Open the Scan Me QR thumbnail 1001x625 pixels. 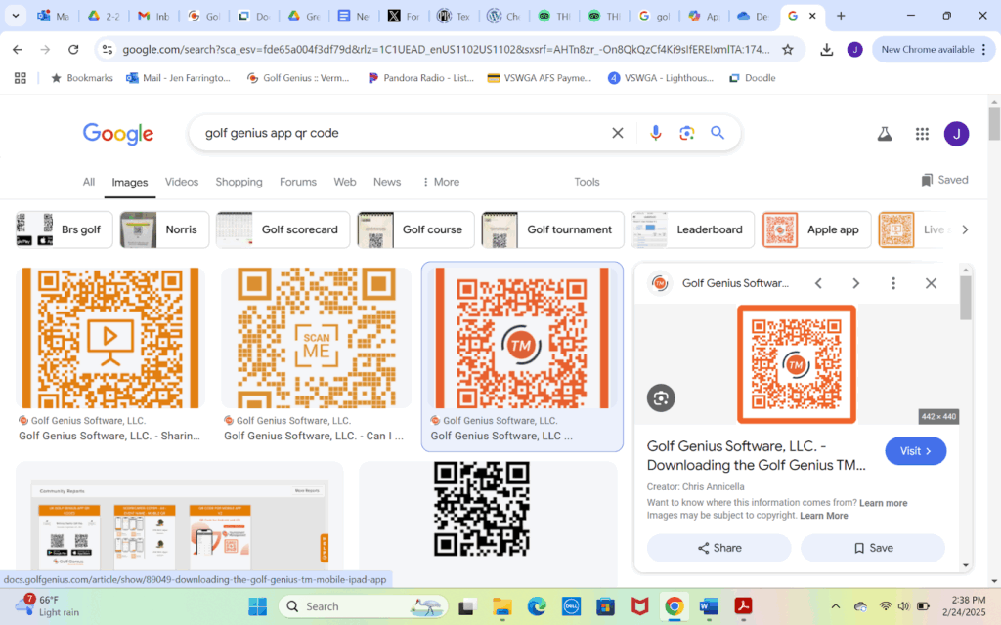(316, 337)
